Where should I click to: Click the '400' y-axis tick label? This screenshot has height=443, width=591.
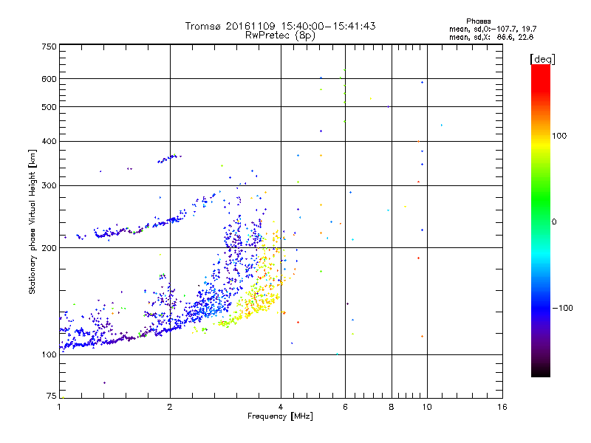(x=49, y=141)
